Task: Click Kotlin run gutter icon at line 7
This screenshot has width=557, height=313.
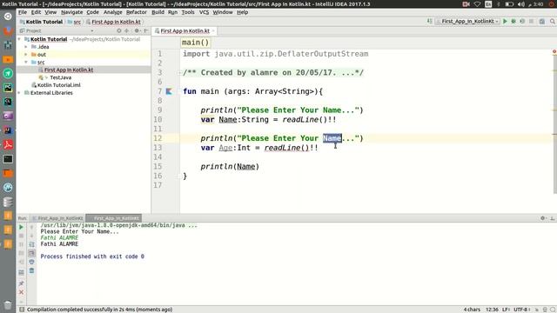Action: 169,91
